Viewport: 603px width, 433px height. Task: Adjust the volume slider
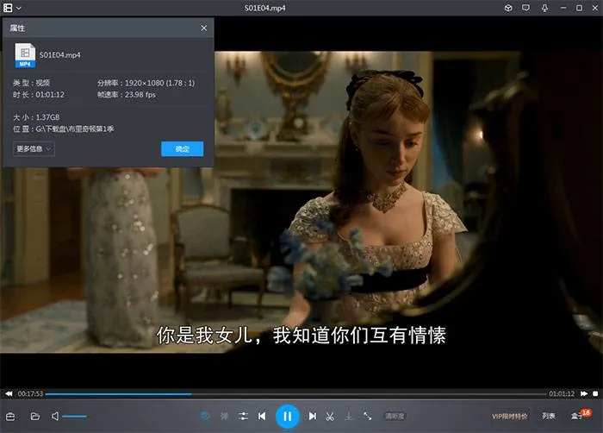point(75,417)
